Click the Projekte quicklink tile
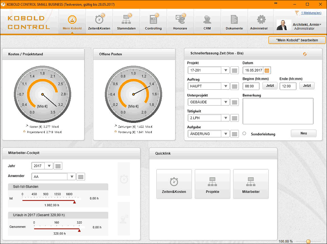 tap(212, 184)
